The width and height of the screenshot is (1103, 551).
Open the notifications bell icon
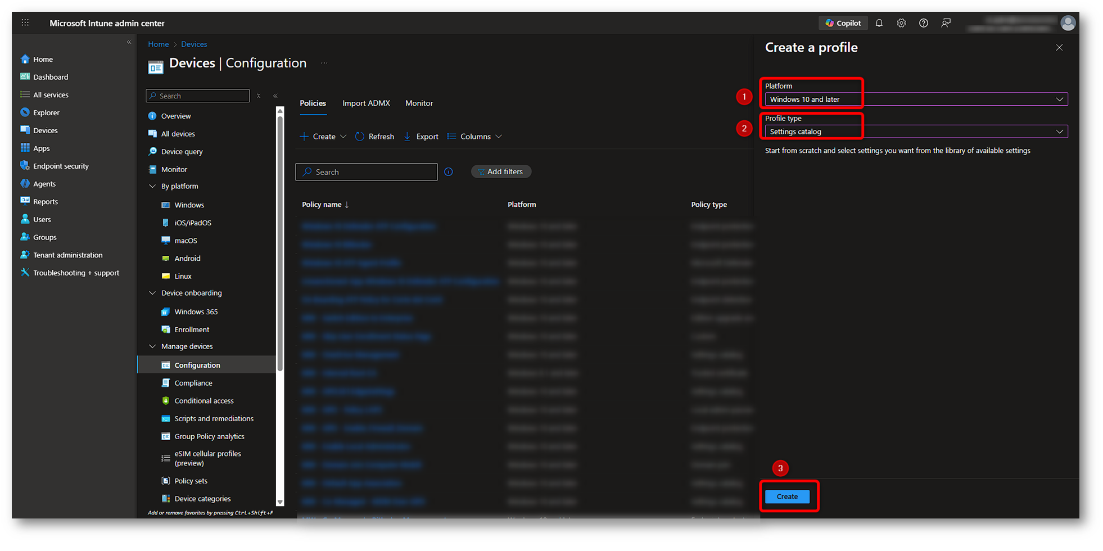coord(879,23)
